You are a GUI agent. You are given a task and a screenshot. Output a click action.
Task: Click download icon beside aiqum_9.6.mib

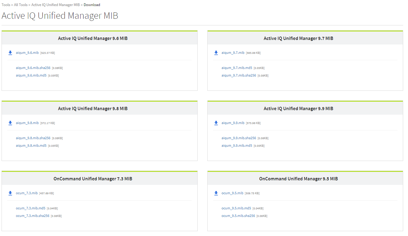pos(10,53)
